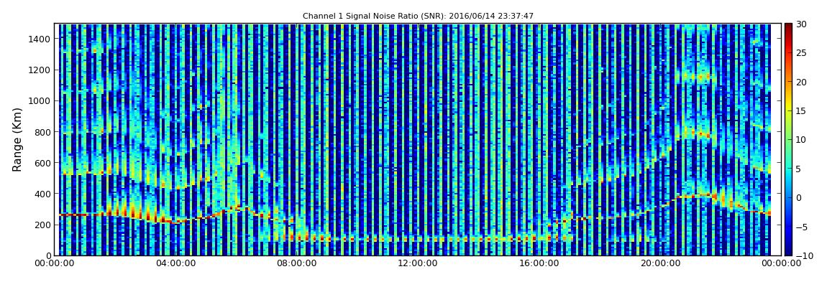Click the 600 y-axis tick label
The width and height of the screenshot is (827, 292).
[42, 163]
